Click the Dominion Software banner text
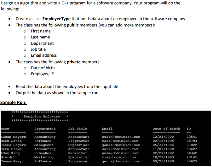Image resolution: width=212 pixels, height=167 pixels. point(42,116)
